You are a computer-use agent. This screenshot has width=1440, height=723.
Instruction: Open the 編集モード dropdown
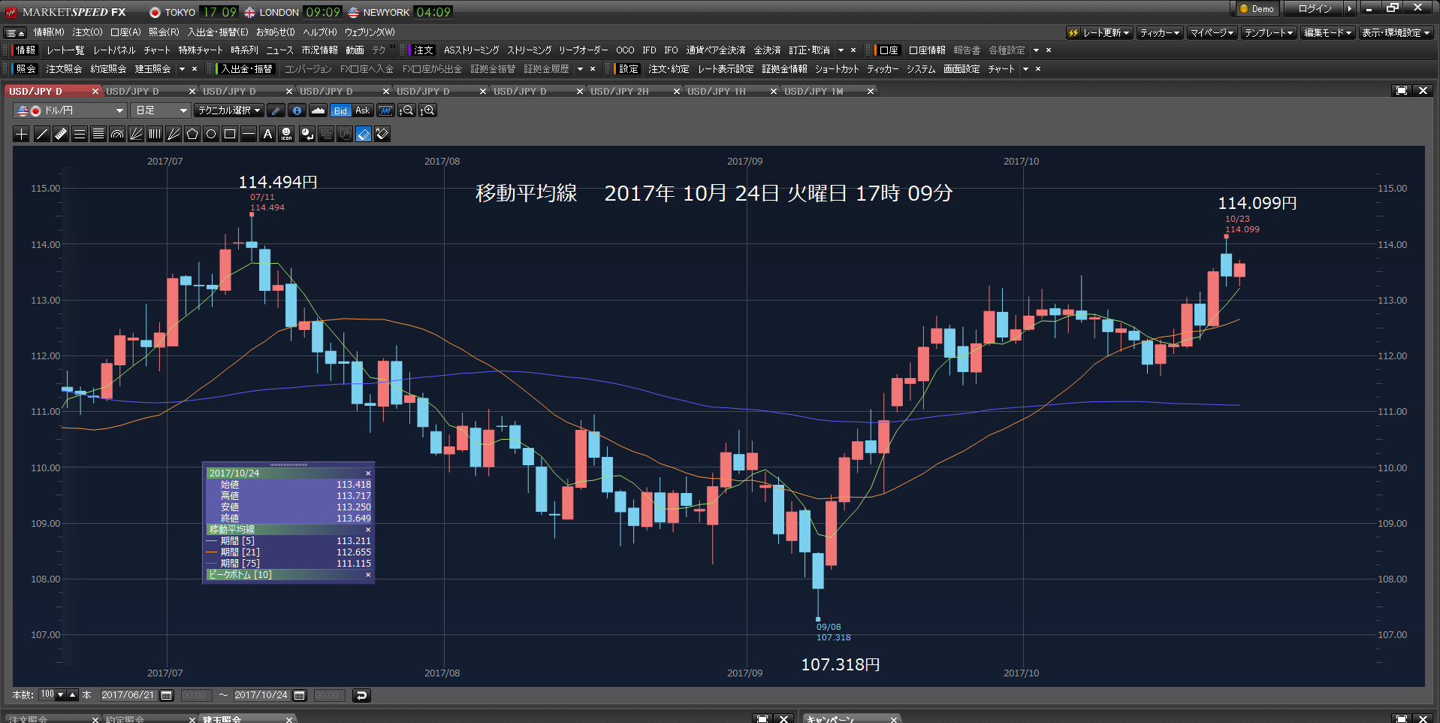1327,32
